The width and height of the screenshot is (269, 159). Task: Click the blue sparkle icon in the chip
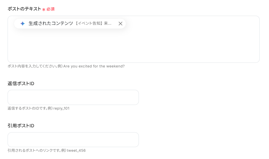pyautogui.click(x=22, y=24)
